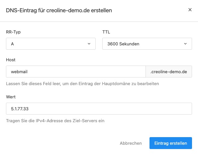Viewport: 198px width, 155px height.
Task: Click the TTL field label
Action: point(106,32)
